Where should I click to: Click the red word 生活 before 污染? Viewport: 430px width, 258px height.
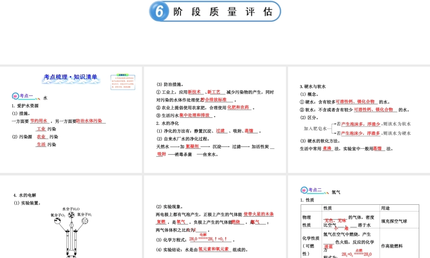(41, 144)
